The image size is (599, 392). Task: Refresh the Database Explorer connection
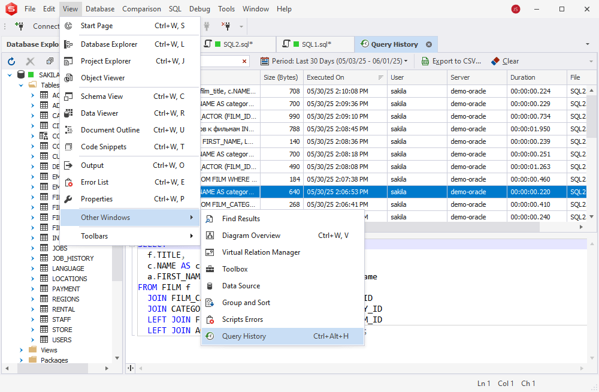coord(11,60)
